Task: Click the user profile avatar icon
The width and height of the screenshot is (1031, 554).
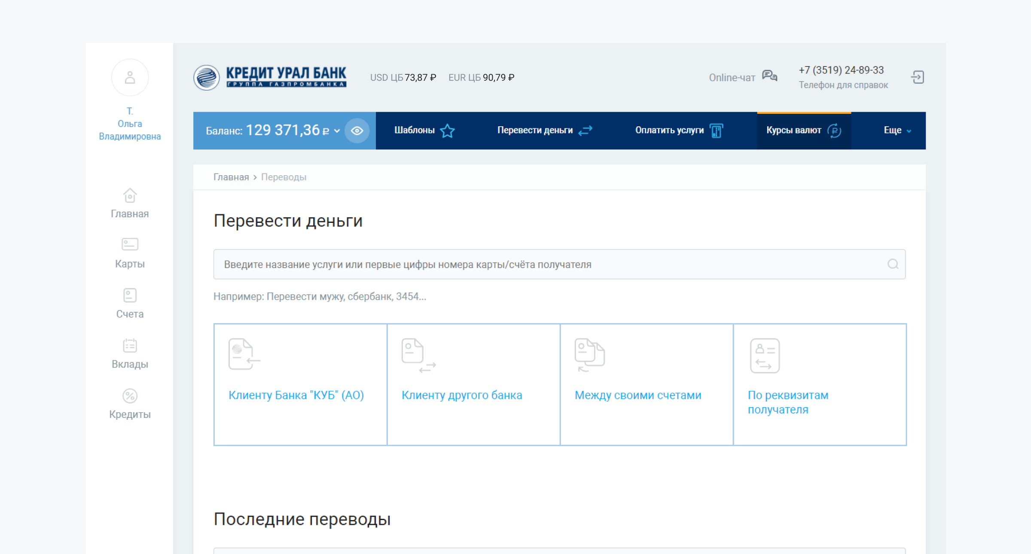Action: (x=130, y=78)
